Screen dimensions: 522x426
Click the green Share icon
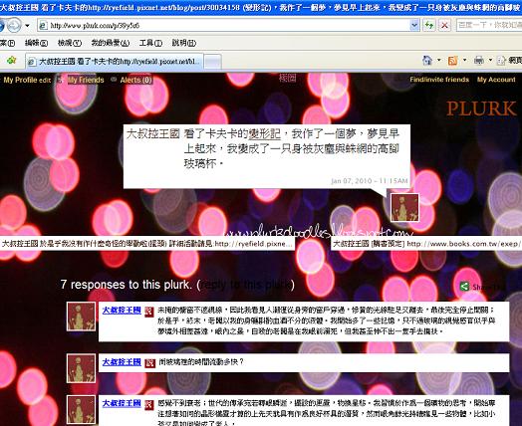pos(464,287)
